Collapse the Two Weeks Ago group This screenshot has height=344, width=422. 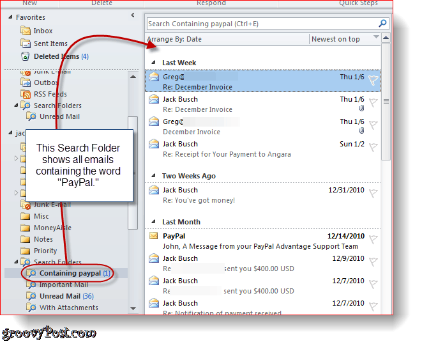tap(153, 176)
